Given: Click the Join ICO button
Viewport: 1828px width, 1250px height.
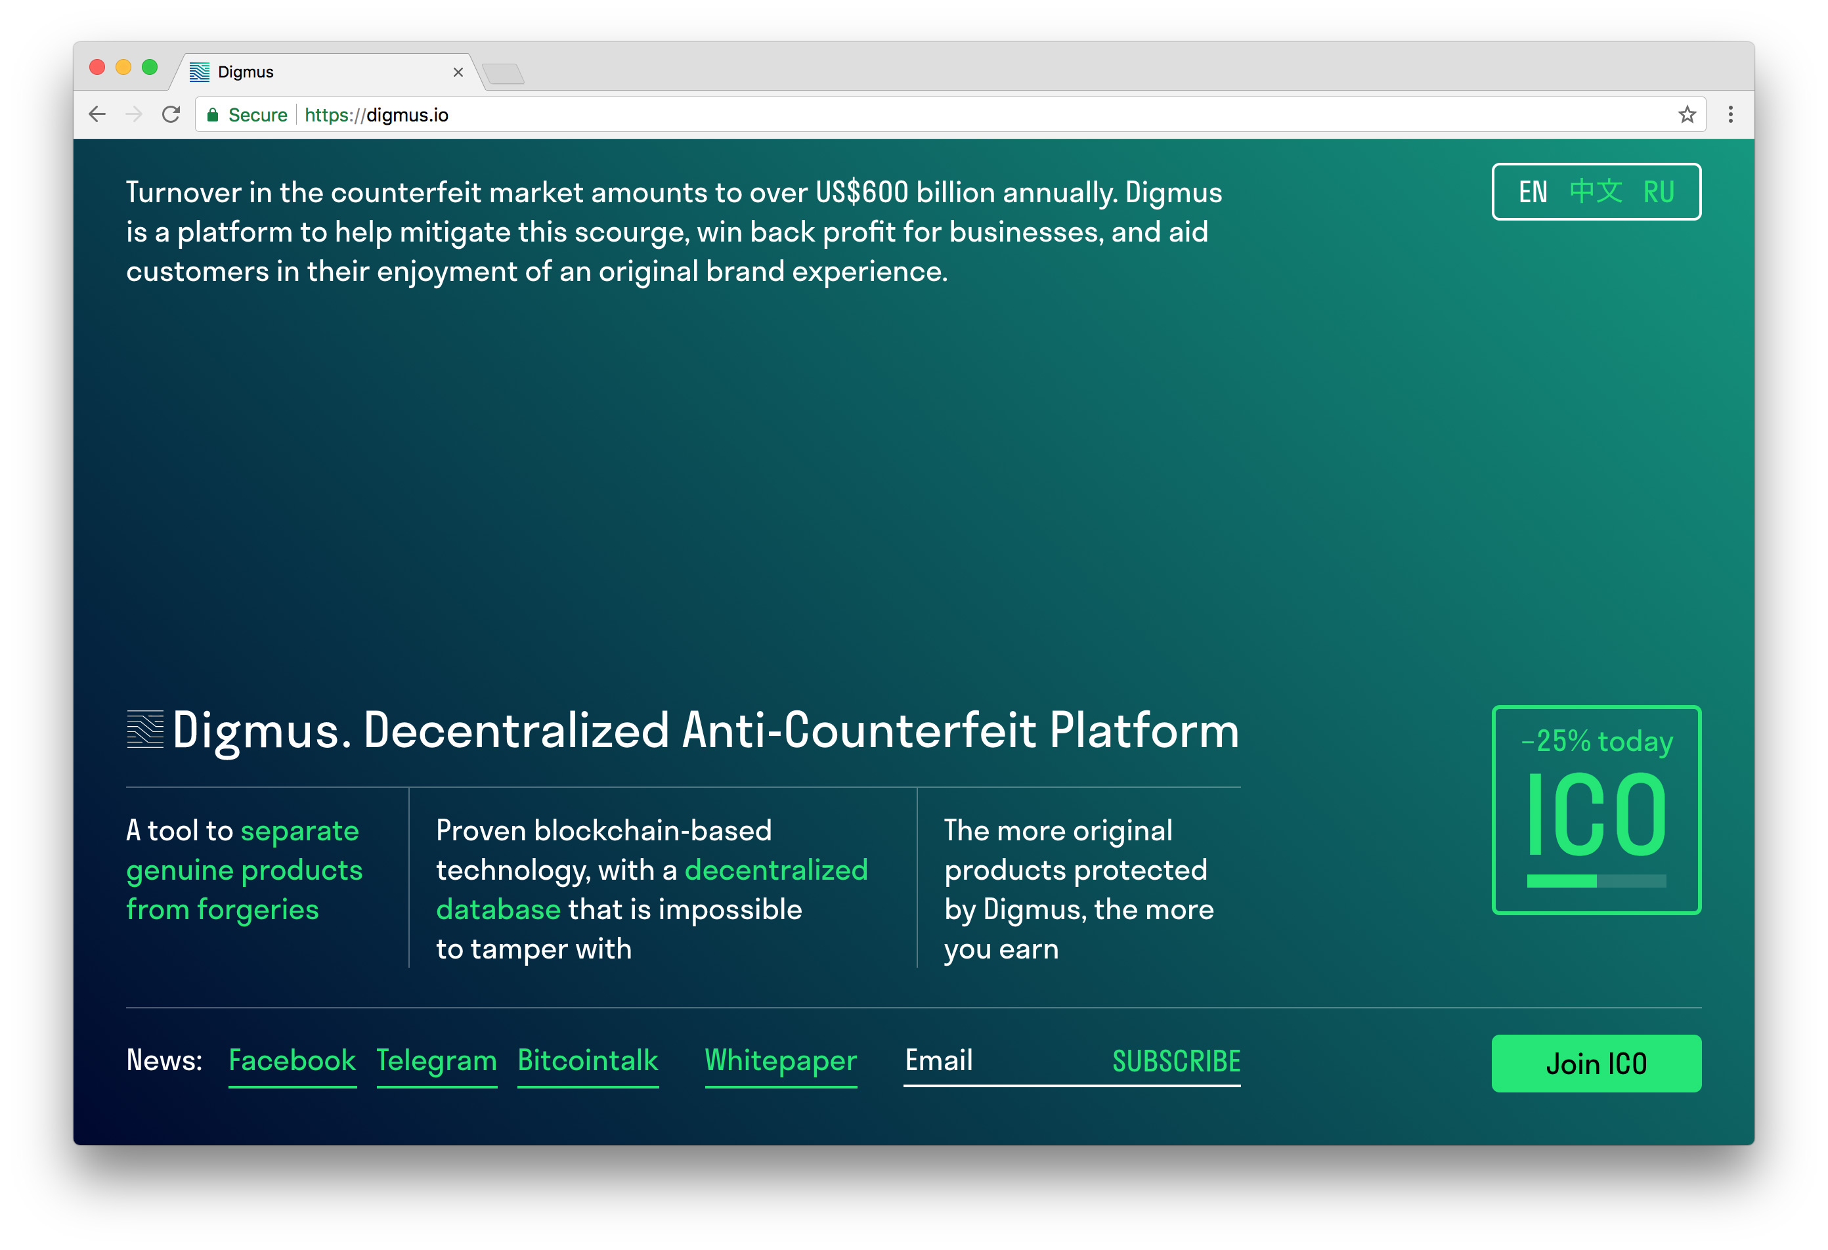Looking at the screenshot, I should (x=1596, y=1063).
